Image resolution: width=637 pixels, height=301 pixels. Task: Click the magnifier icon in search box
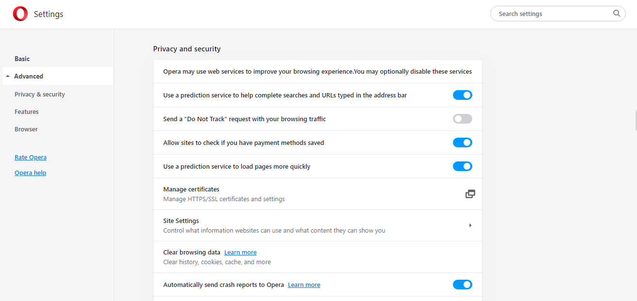point(617,14)
